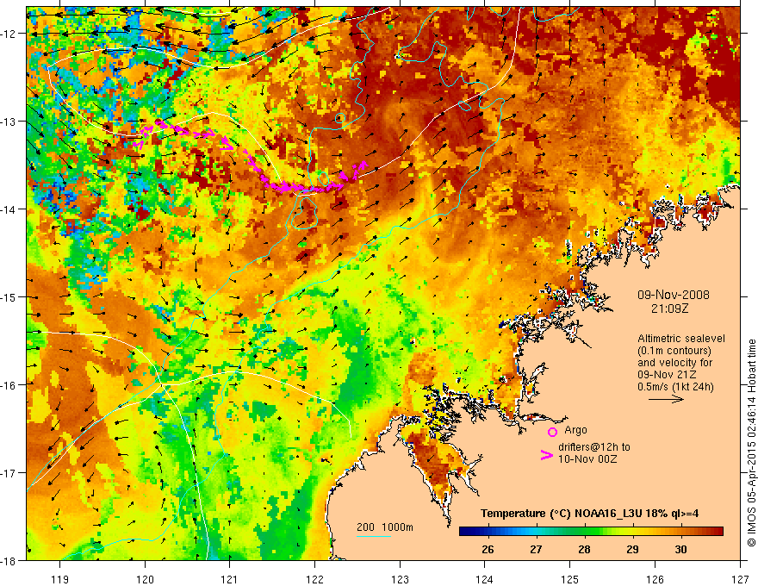758x586 pixels.
Task: Click the black velocity scale arrow in legend
Action: (666, 399)
